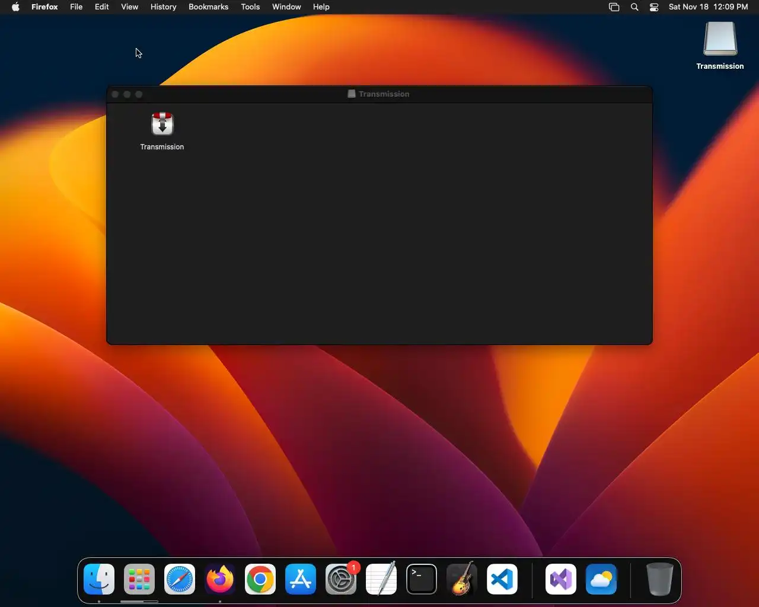Switch to Firefox in the Dock
Viewport: 759px width, 607px height.
coord(220,579)
